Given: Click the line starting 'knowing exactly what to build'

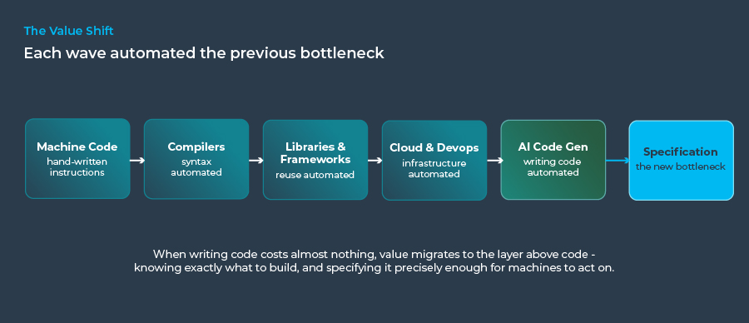Looking at the screenshot, I should (374, 268).
